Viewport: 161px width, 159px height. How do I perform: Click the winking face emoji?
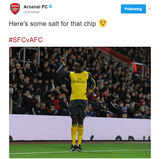coord(103,23)
